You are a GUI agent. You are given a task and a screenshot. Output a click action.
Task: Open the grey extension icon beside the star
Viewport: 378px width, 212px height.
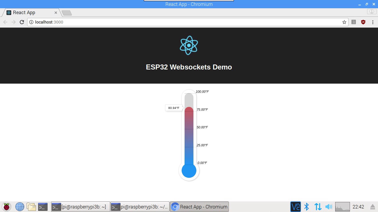coord(354,22)
